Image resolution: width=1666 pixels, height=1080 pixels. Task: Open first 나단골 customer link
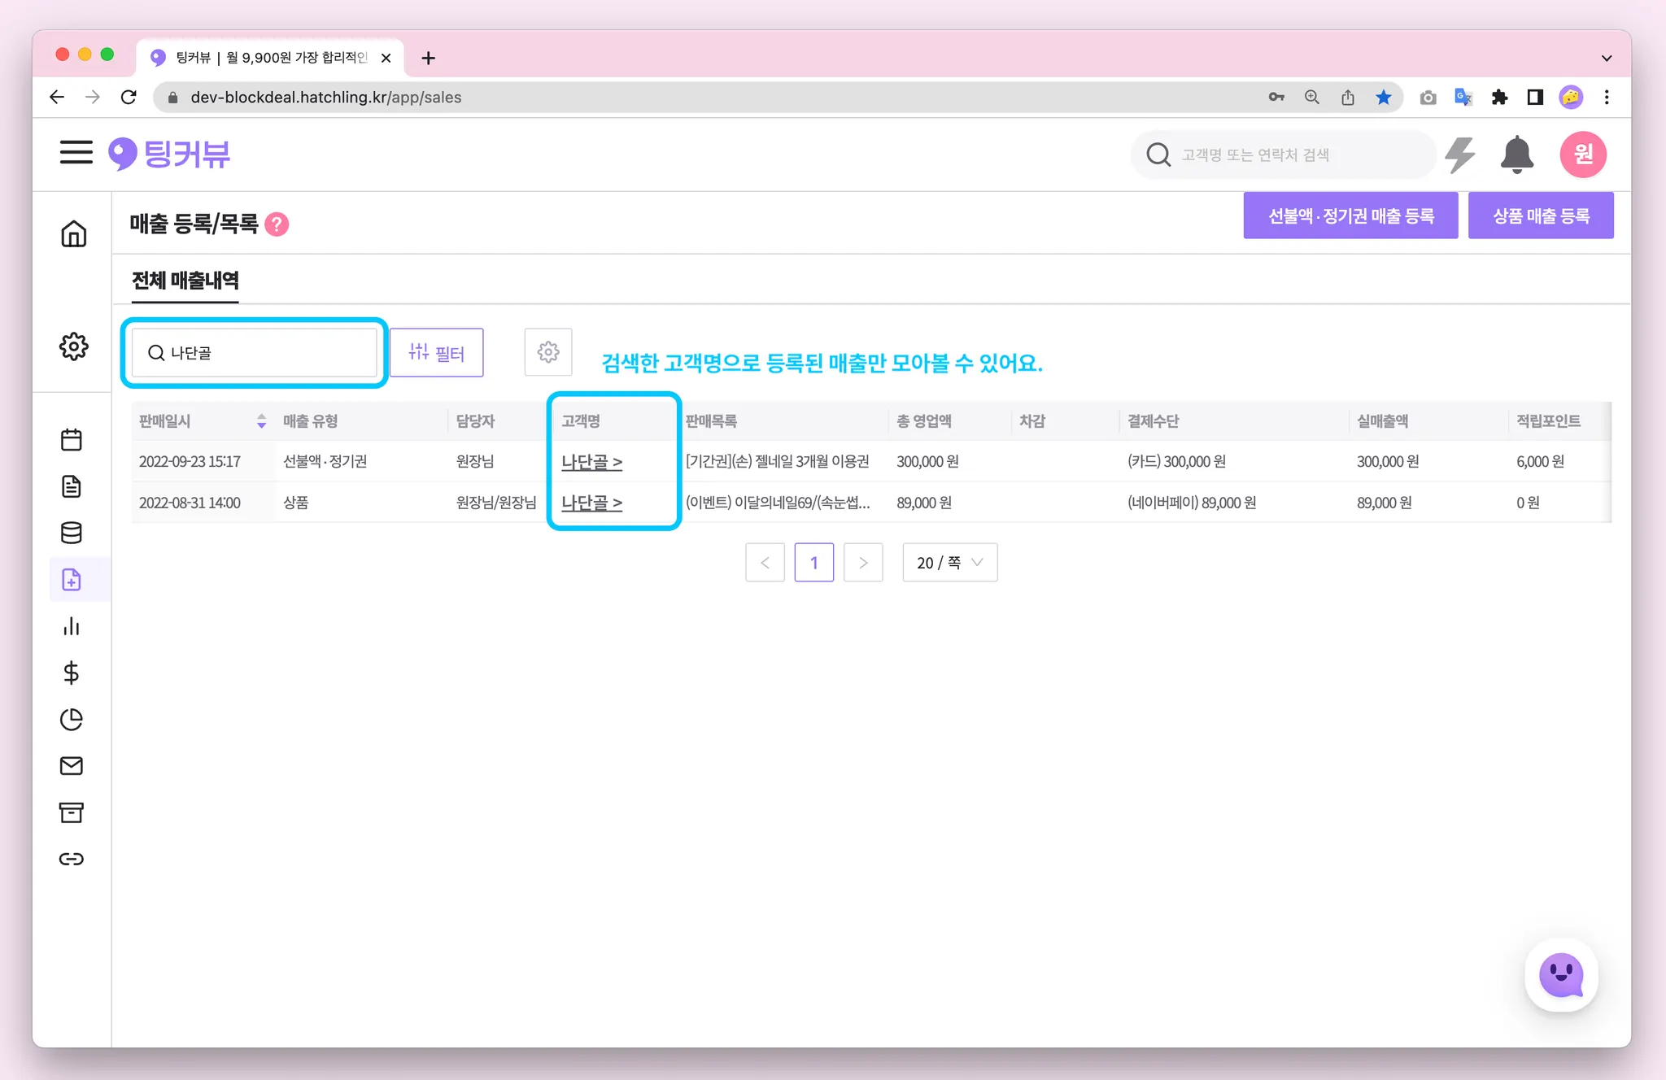(x=591, y=462)
